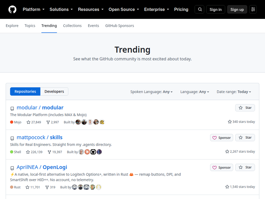
Task: Open the Language: Any filter dropdown
Action: pyautogui.click(x=195, y=92)
